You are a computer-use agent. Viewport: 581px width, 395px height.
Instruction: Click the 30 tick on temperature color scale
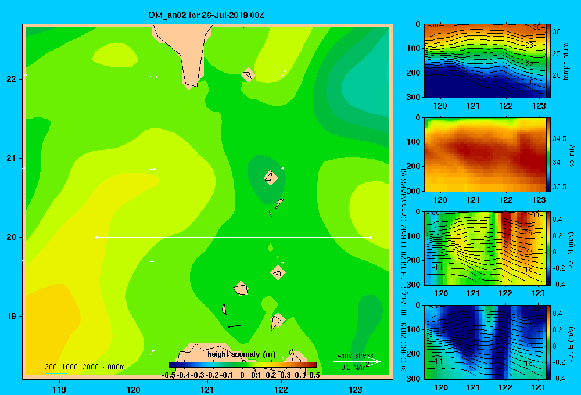pos(557,32)
